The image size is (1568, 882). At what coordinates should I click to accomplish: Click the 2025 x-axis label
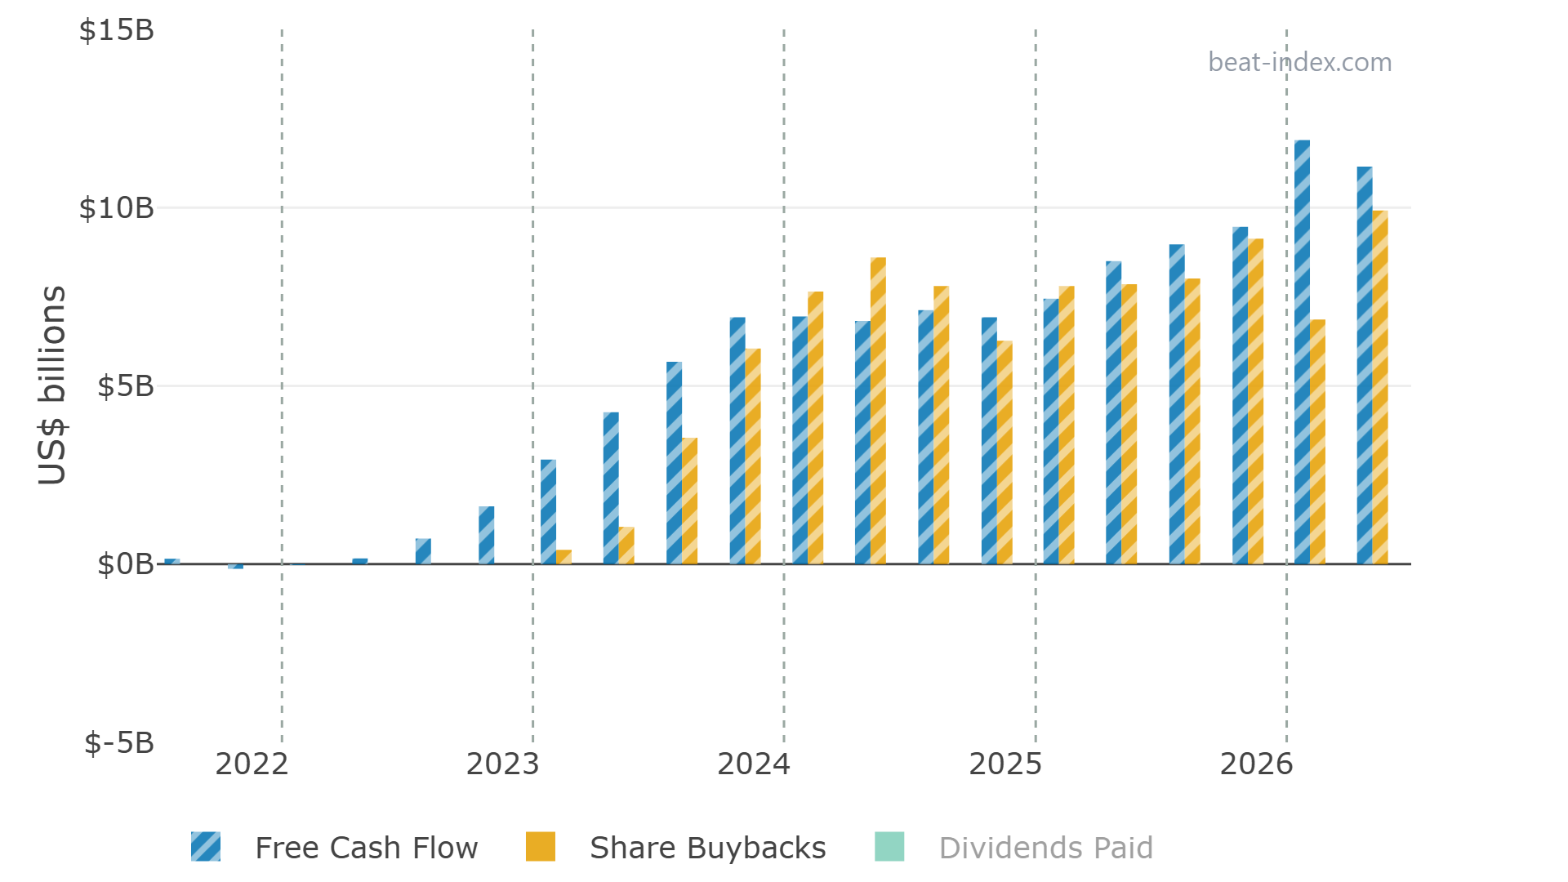point(1005,764)
